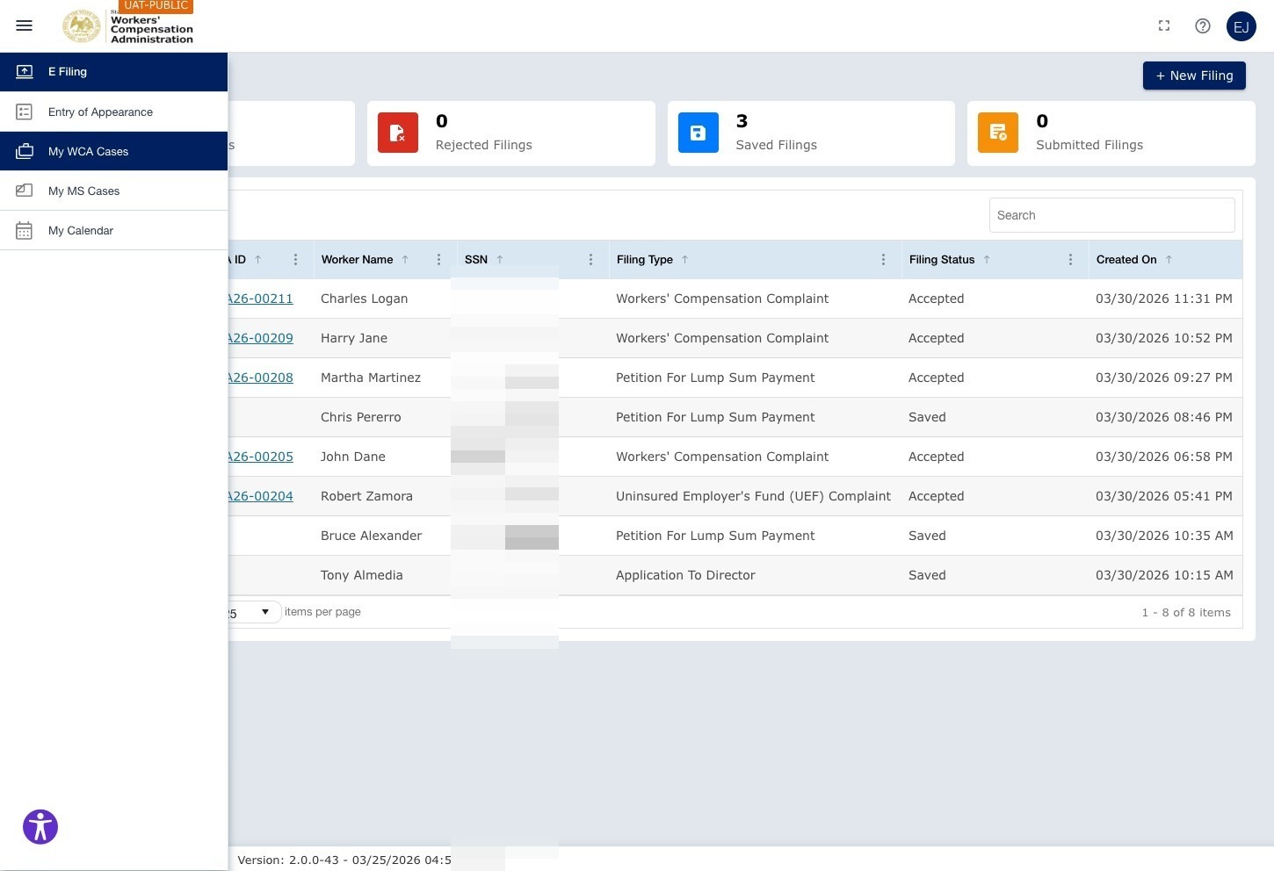The image size is (1274, 871).
Task: Toggle the hamburger navigation menu
Action: click(25, 25)
